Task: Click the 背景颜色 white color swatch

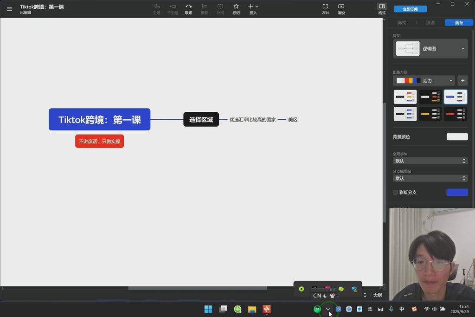Action: pyautogui.click(x=457, y=136)
